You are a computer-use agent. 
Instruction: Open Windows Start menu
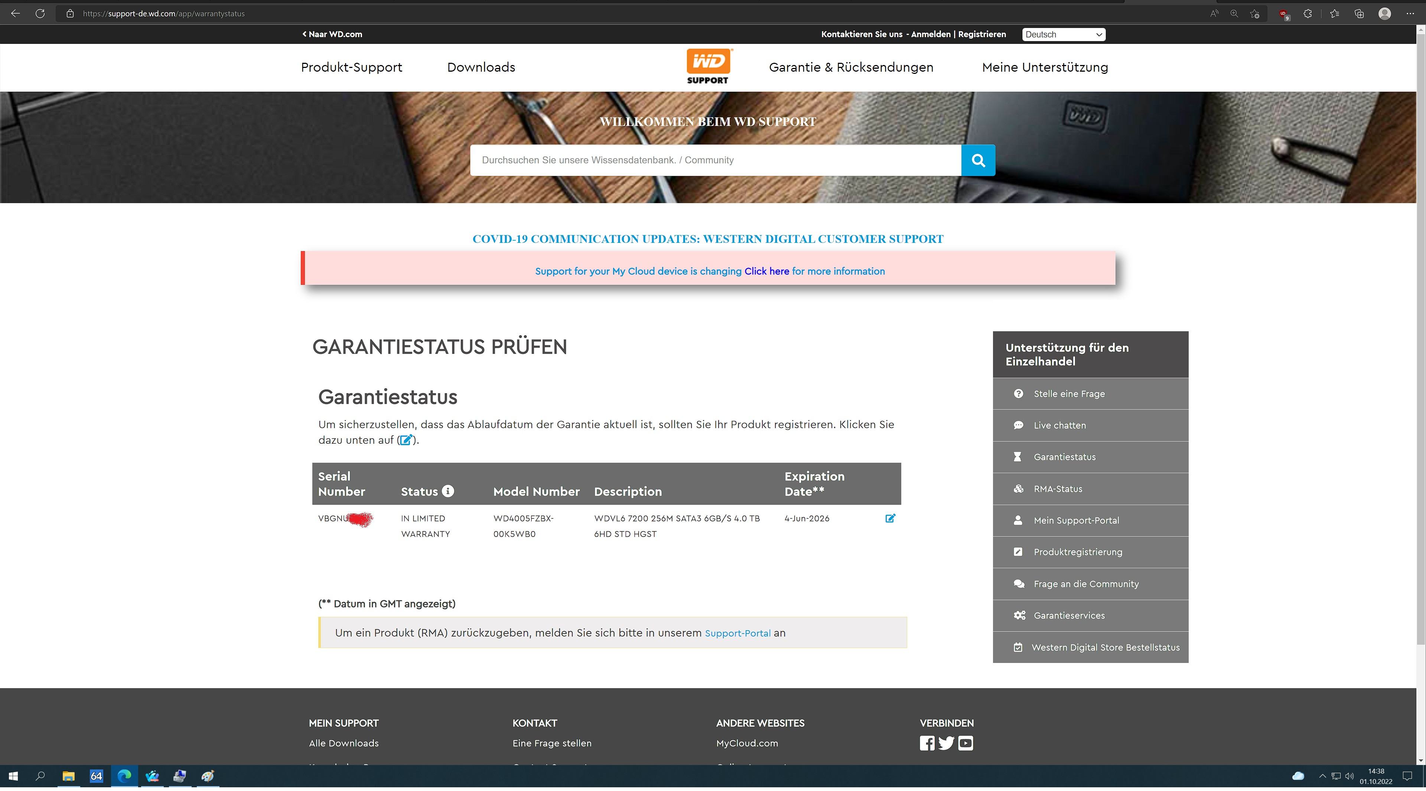(x=13, y=776)
